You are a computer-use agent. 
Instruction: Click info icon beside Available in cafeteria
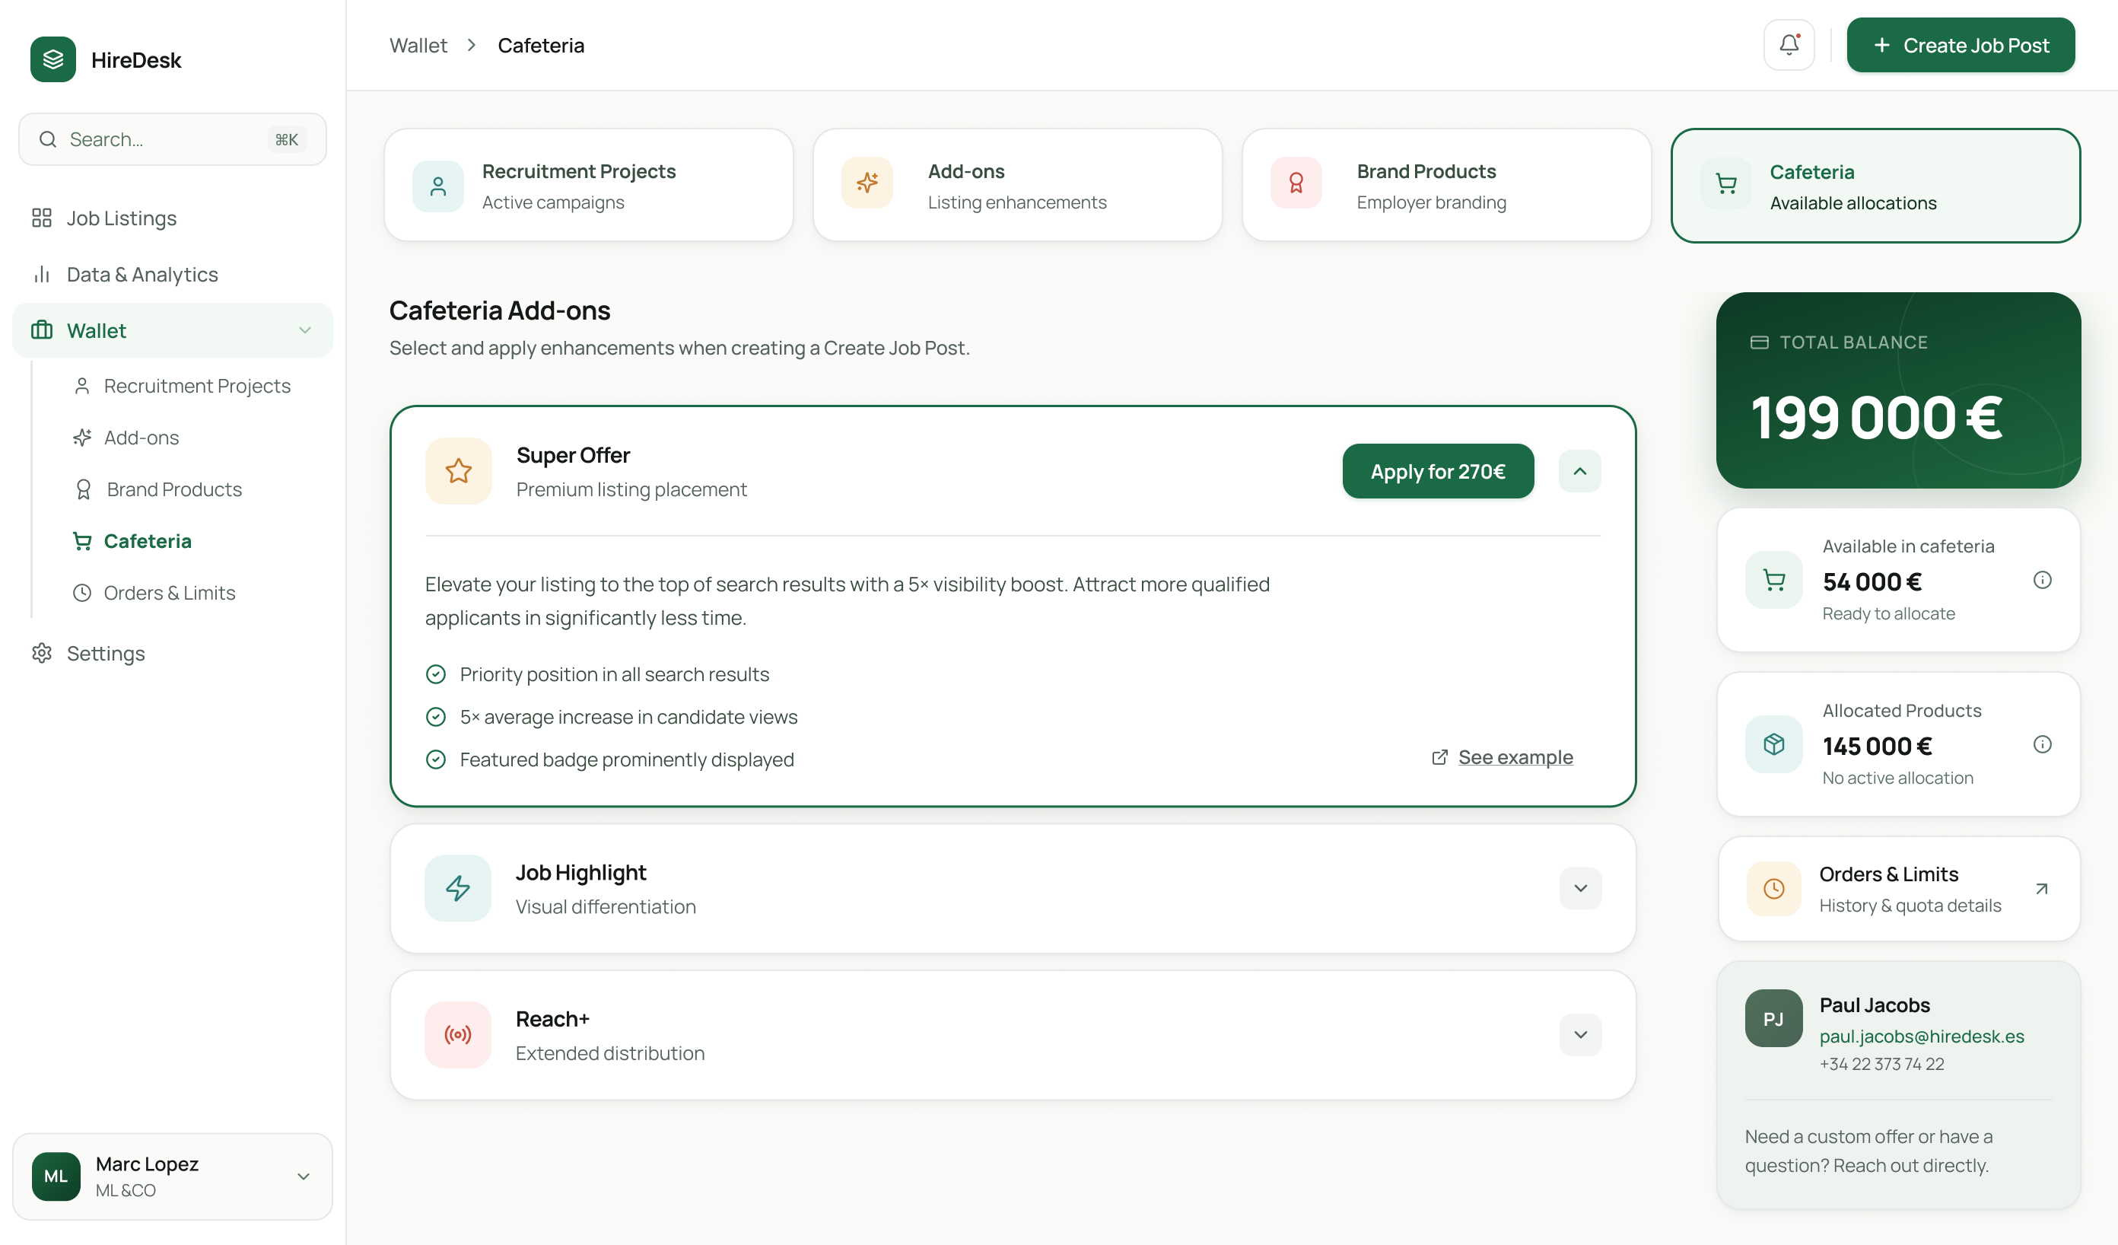2041,580
